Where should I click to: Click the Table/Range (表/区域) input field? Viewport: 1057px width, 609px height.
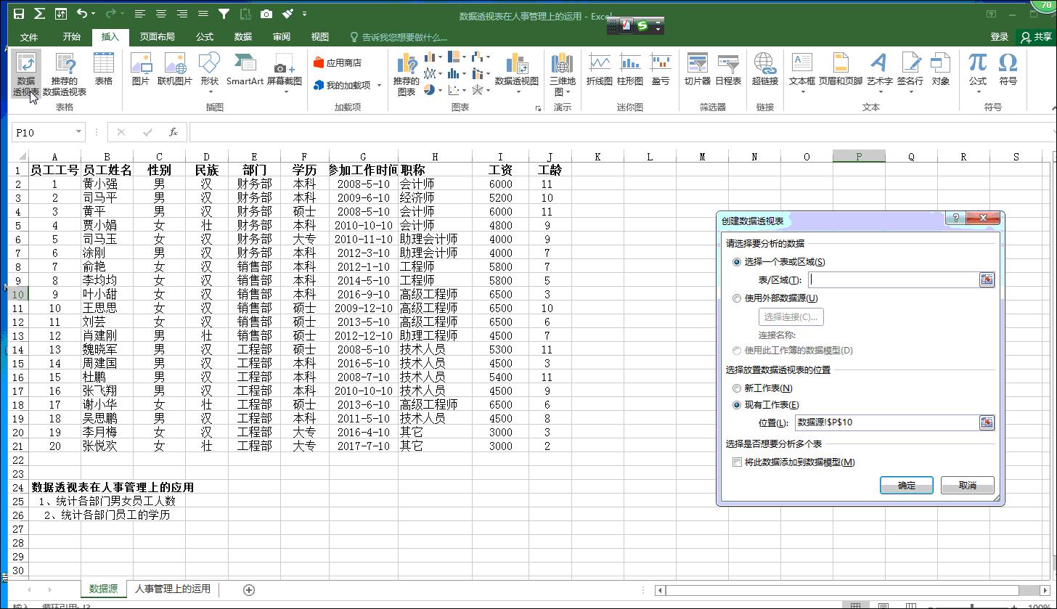[893, 279]
